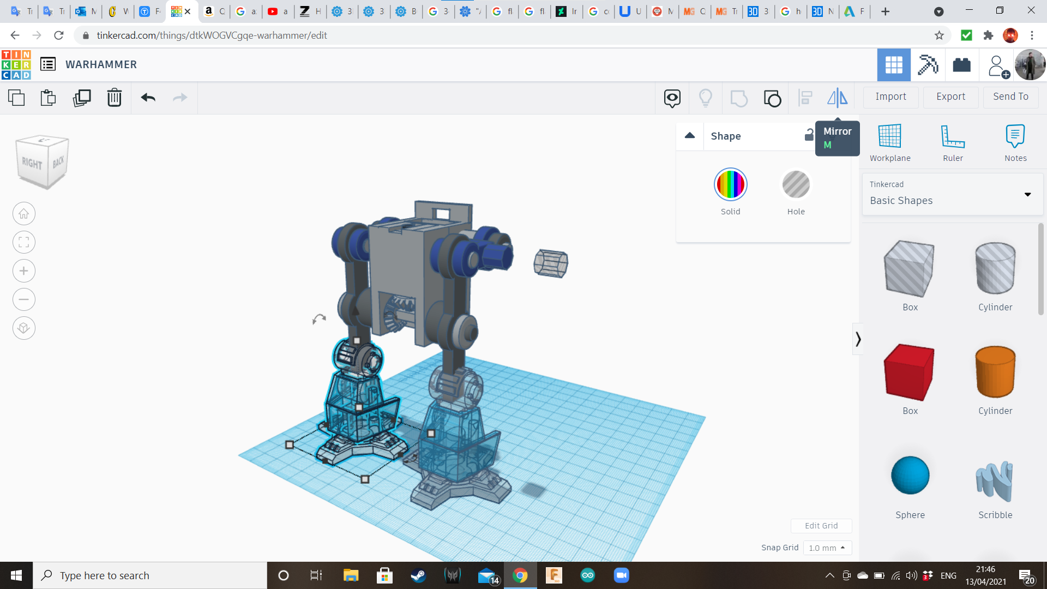Click the Duplicate and repeat icon

82,98
